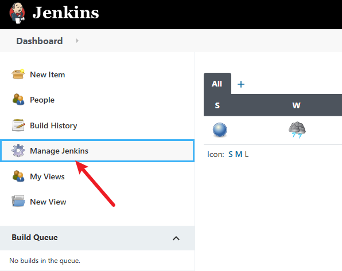342x271 pixels.
Task: Click the Build History notepad icon
Action: pos(18,125)
